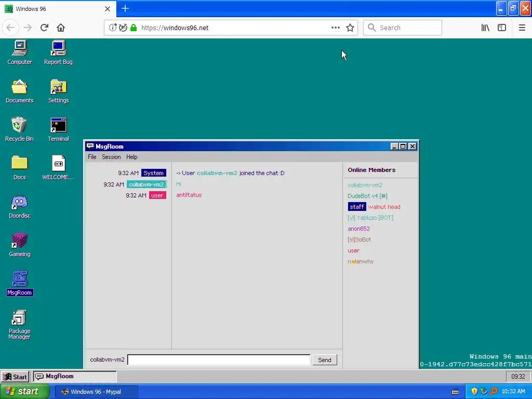Click the green padlock security icon

click(x=134, y=28)
